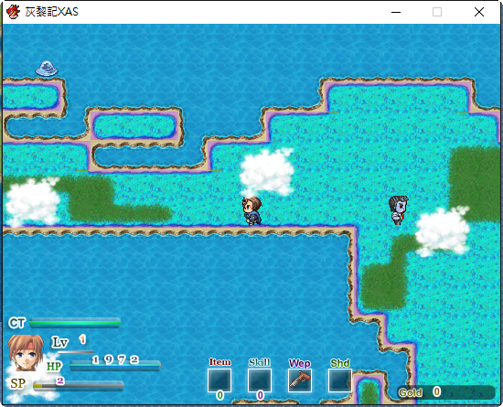Click the skill count 0 below the Skill slot
Image resolution: width=503 pixels, height=407 pixels.
coord(260,395)
